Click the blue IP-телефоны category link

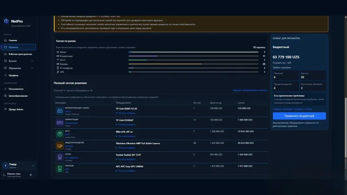[x=71, y=158]
